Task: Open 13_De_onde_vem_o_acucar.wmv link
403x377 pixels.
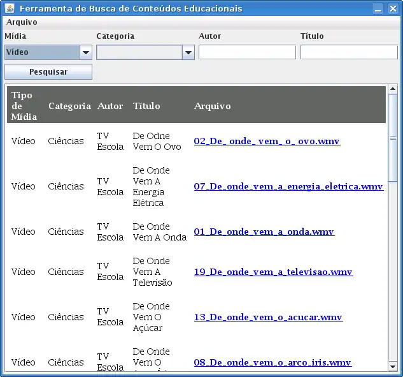Action: [x=268, y=317]
